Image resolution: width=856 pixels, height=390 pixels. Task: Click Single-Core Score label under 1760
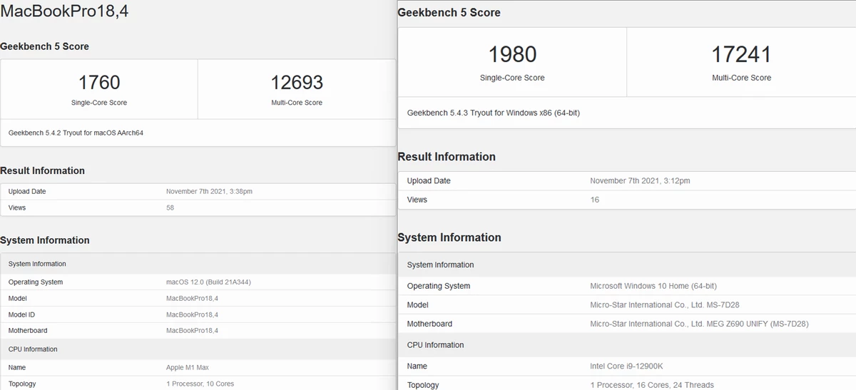[x=99, y=103]
